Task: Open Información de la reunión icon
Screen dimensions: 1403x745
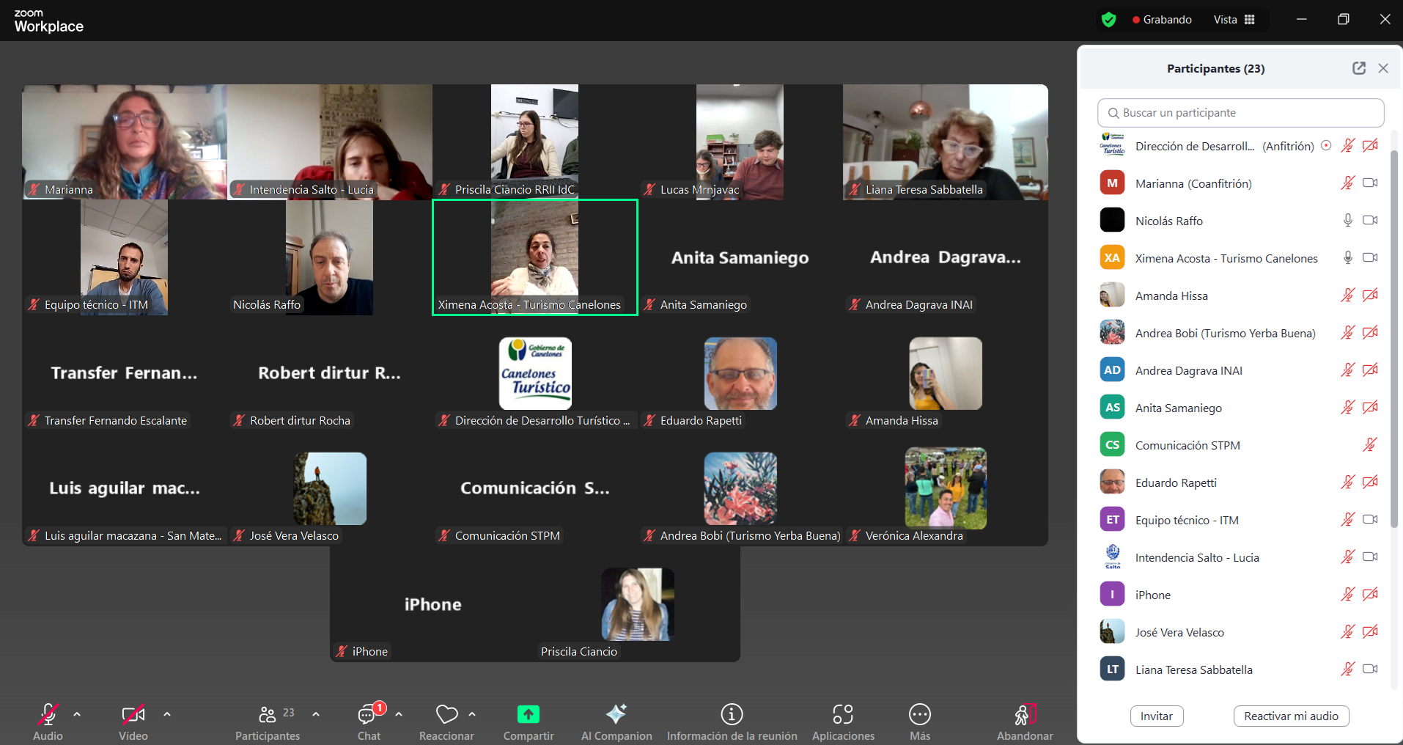Action: [732, 714]
